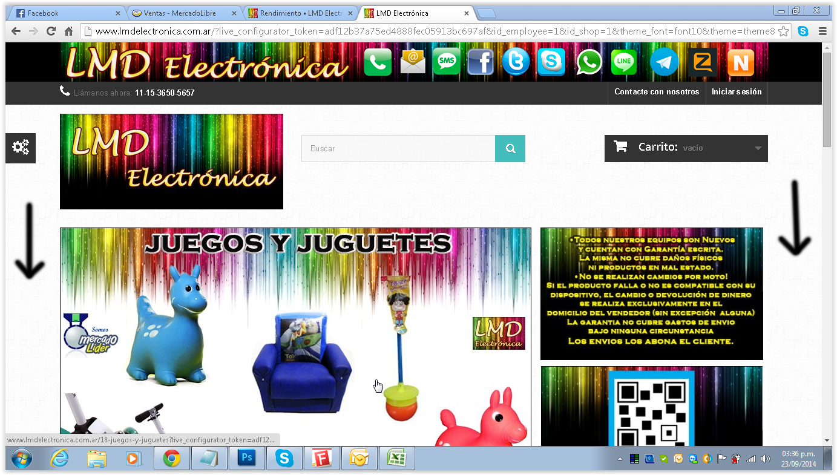Expand the Carrito dropdown arrow
The height and width of the screenshot is (475, 837).
tap(758, 148)
